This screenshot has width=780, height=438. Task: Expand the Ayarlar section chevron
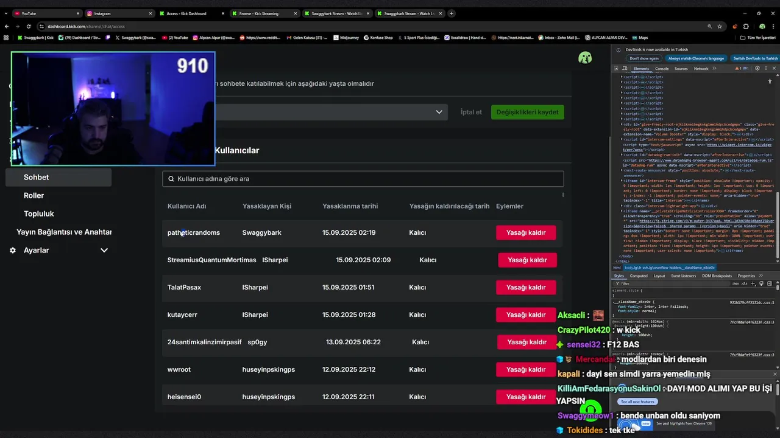click(104, 250)
